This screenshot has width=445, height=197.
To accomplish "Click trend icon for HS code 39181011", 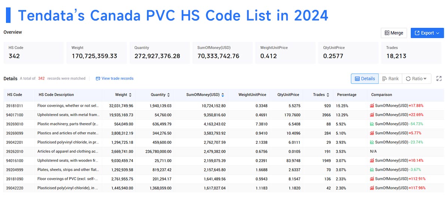I will [372, 106].
